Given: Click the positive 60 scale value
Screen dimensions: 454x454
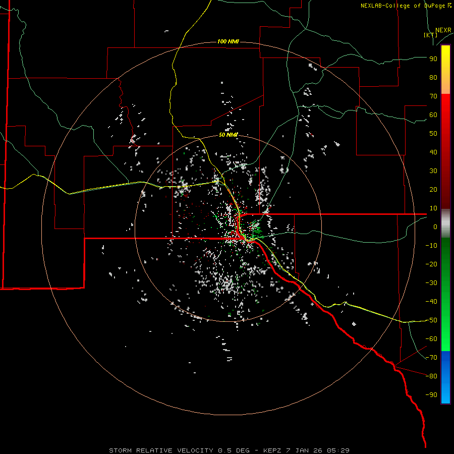Looking at the screenshot, I should (433, 115).
